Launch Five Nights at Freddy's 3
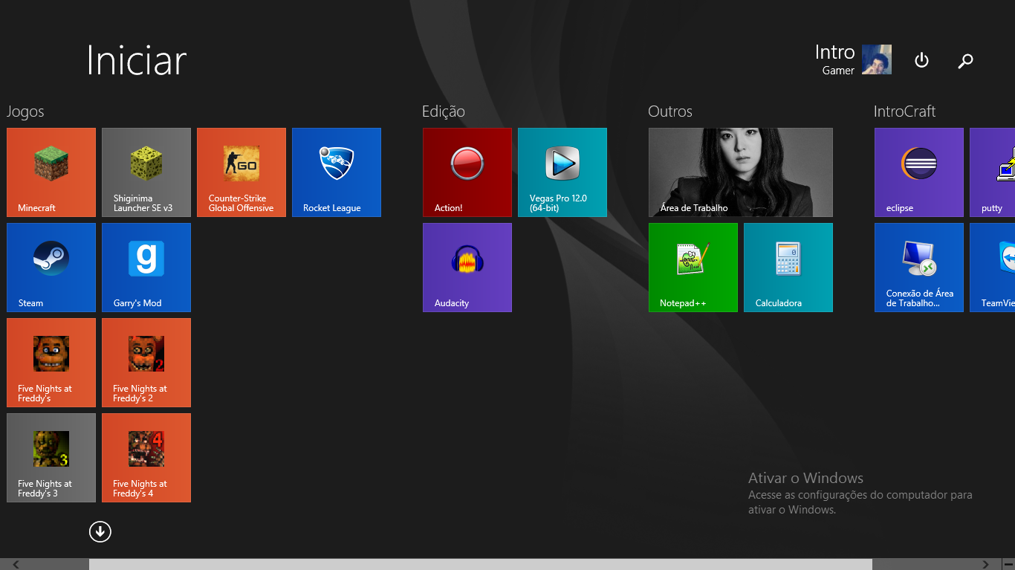 51,458
